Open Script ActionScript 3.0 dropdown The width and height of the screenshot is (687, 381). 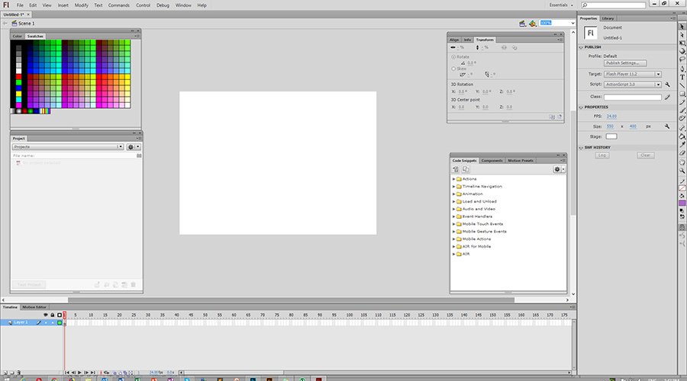pyautogui.click(x=632, y=85)
